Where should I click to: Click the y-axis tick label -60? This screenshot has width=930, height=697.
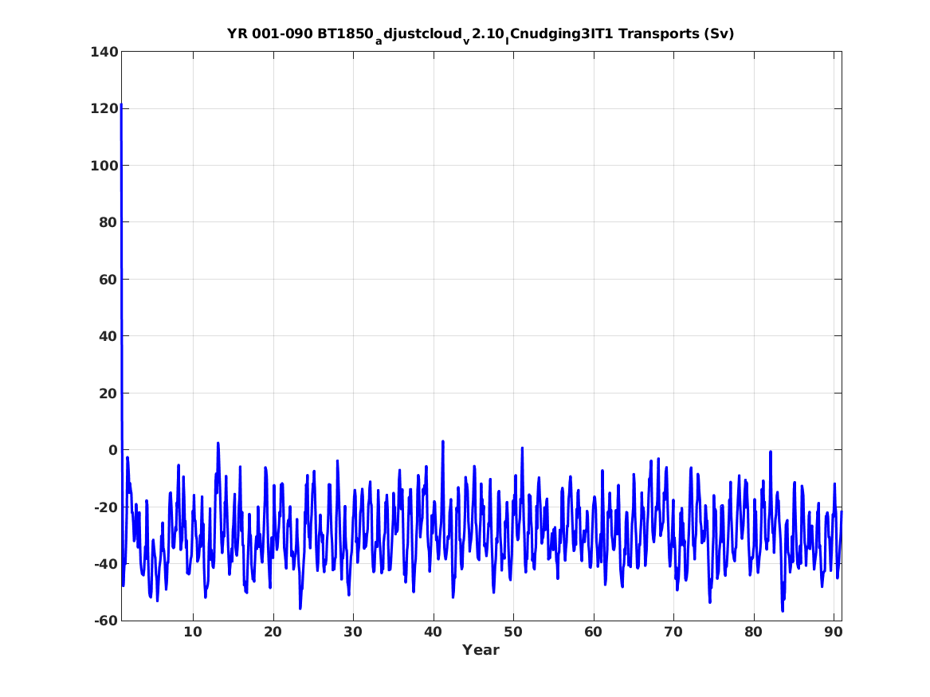pyautogui.click(x=106, y=621)
